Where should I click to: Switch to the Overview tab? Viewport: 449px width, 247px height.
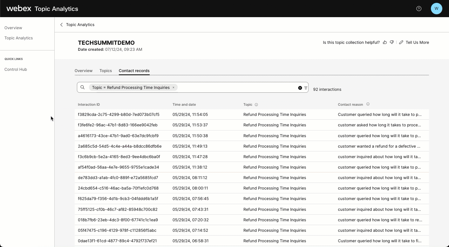[84, 70]
